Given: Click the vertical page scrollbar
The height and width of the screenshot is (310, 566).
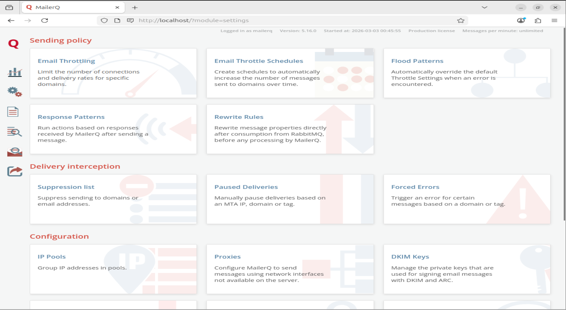Looking at the screenshot, I should (564, 124).
